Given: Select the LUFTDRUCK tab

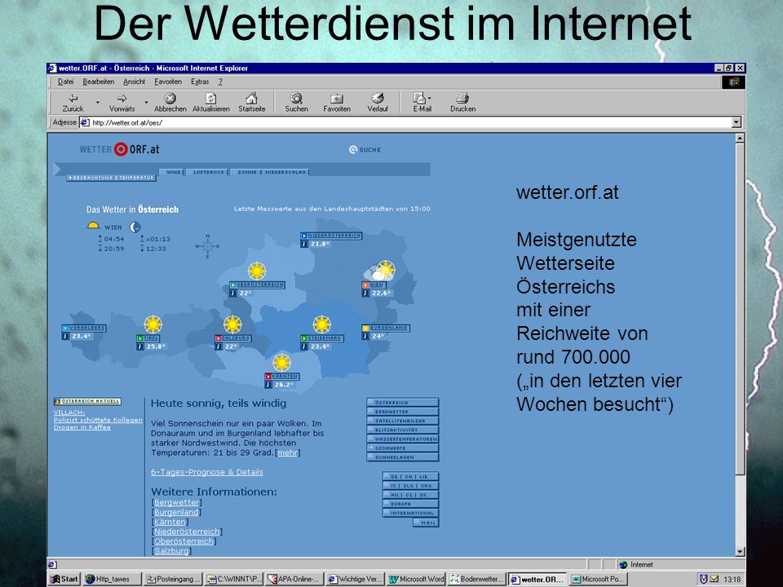Looking at the screenshot, I should (x=208, y=172).
